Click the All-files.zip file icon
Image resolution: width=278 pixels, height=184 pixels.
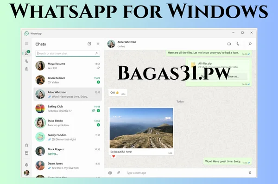click(193, 65)
